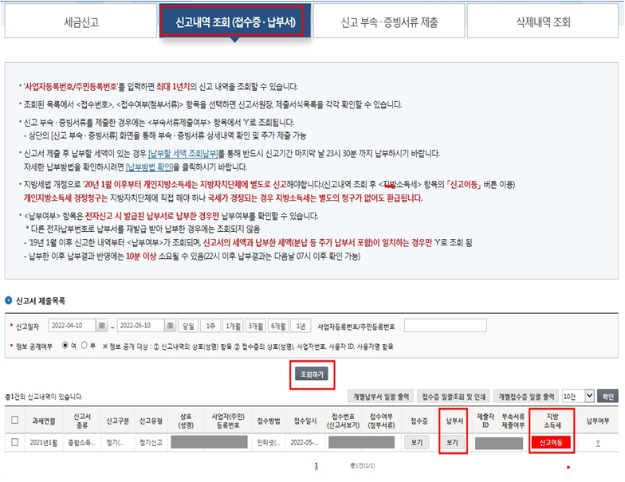
Task: Click the 2022-05-... cell under 접수일시
Action: click(305, 443)
